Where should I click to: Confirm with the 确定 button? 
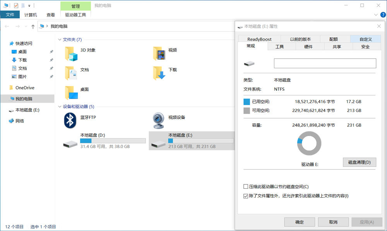300,222
